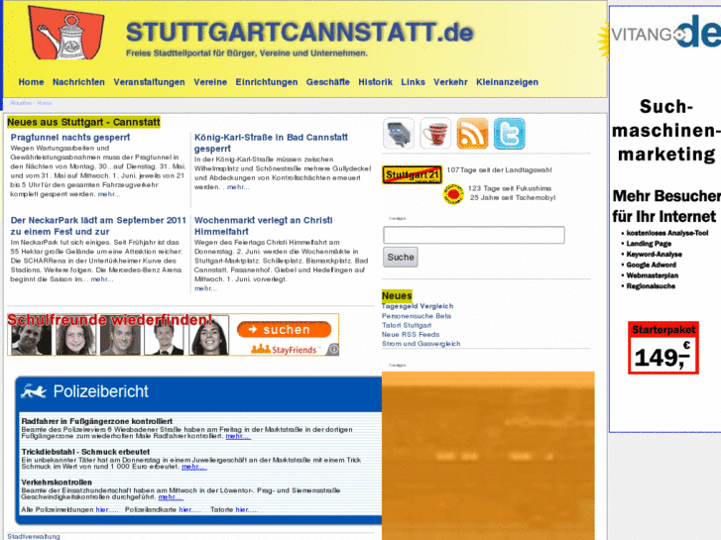This screenshot has width=721, height=540.
Task: Click hier after Alle Polizeimeldungen
Action: 107,509
